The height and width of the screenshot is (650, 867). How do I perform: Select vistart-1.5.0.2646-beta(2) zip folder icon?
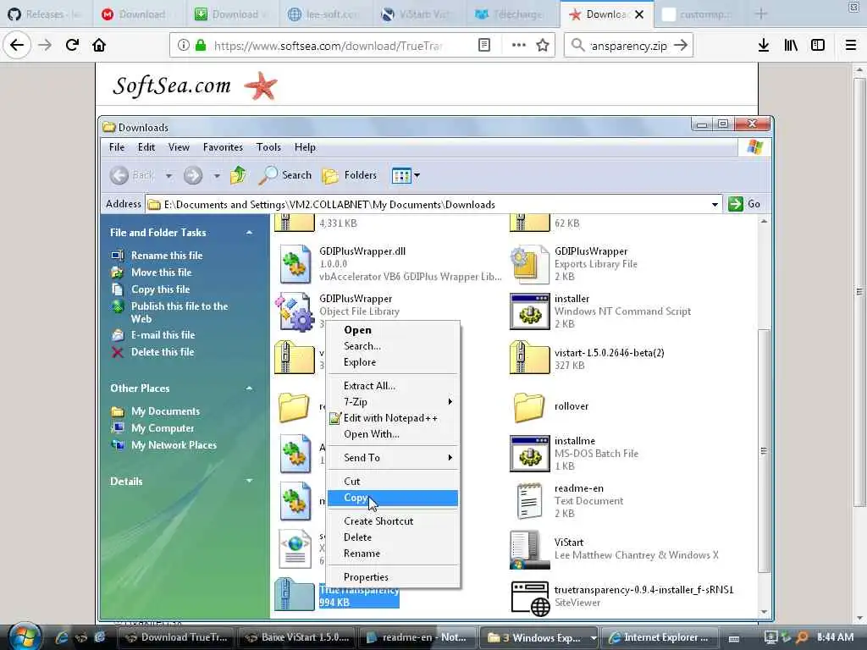(x=530, y=358)
